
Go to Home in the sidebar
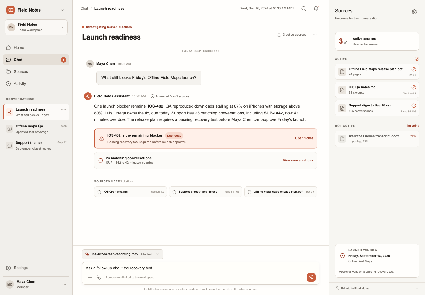click(x=36, y=48)
